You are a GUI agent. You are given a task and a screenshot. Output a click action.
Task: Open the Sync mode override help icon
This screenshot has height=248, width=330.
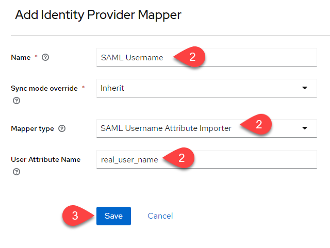click(x=16, y=101)
